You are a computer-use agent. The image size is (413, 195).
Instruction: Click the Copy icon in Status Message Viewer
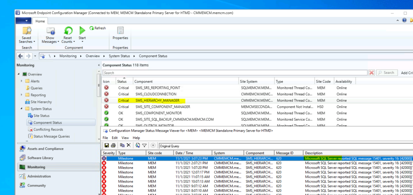pos(122,145)
